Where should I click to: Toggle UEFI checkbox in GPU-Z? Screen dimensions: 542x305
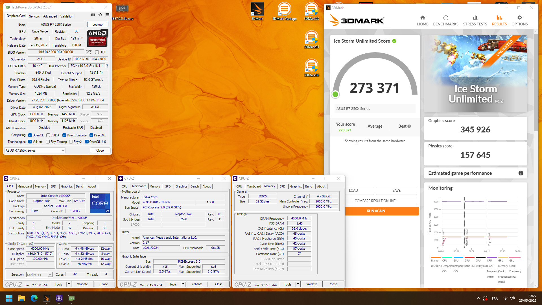(97, 52)
